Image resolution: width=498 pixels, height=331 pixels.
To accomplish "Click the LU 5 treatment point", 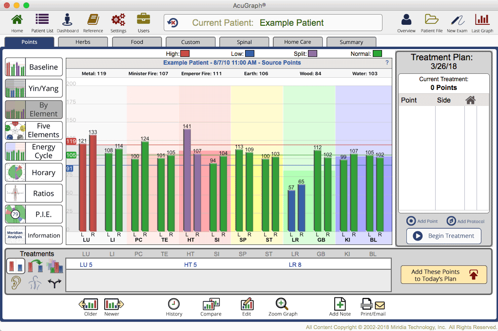I will 86,265.
